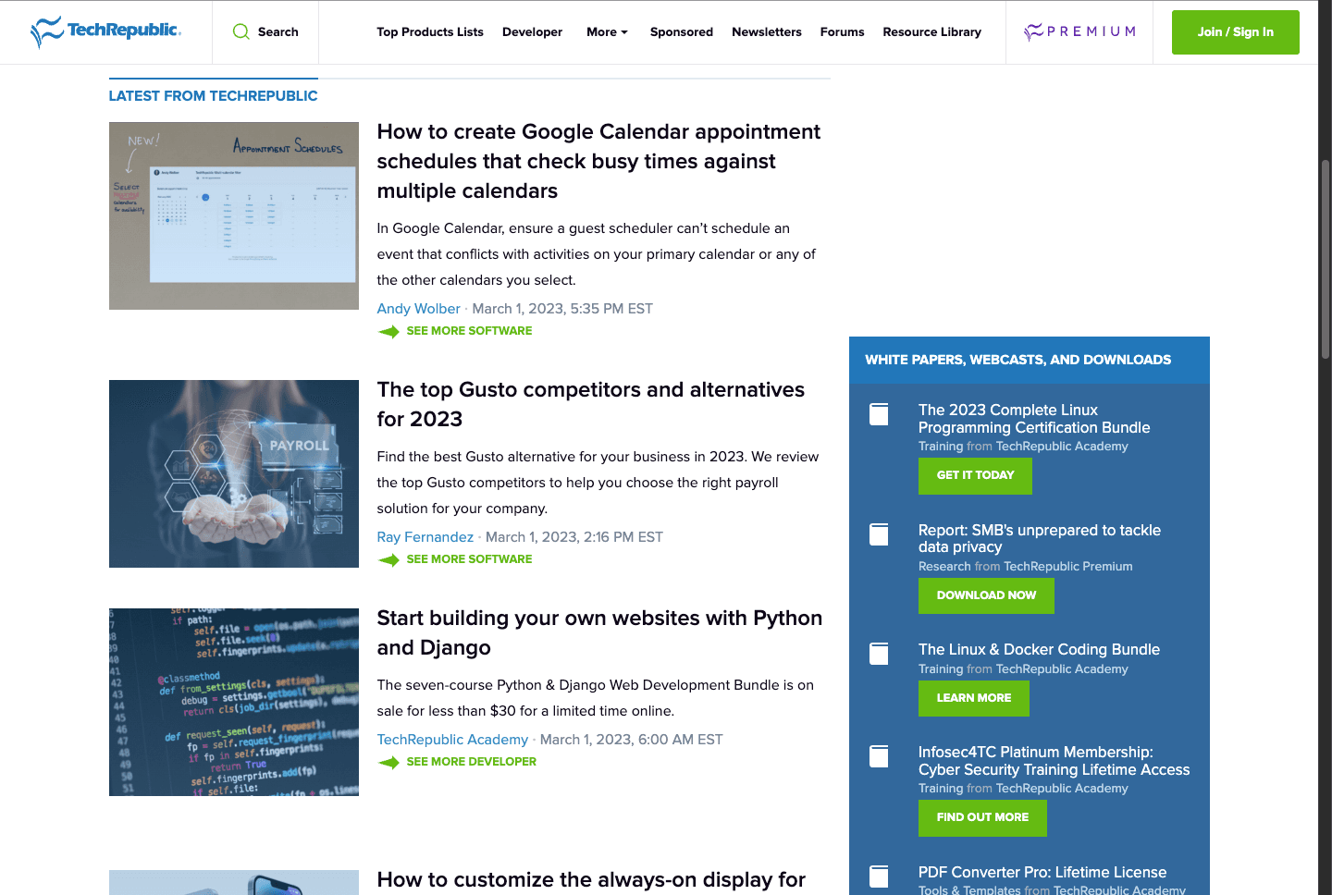1332x895 pixels.
Task: Open author link Ray Fernandez
Action: point(425,537)
